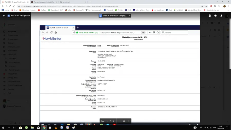
Task: Add the document to Google Drive
Action: (x=210, y=16)
